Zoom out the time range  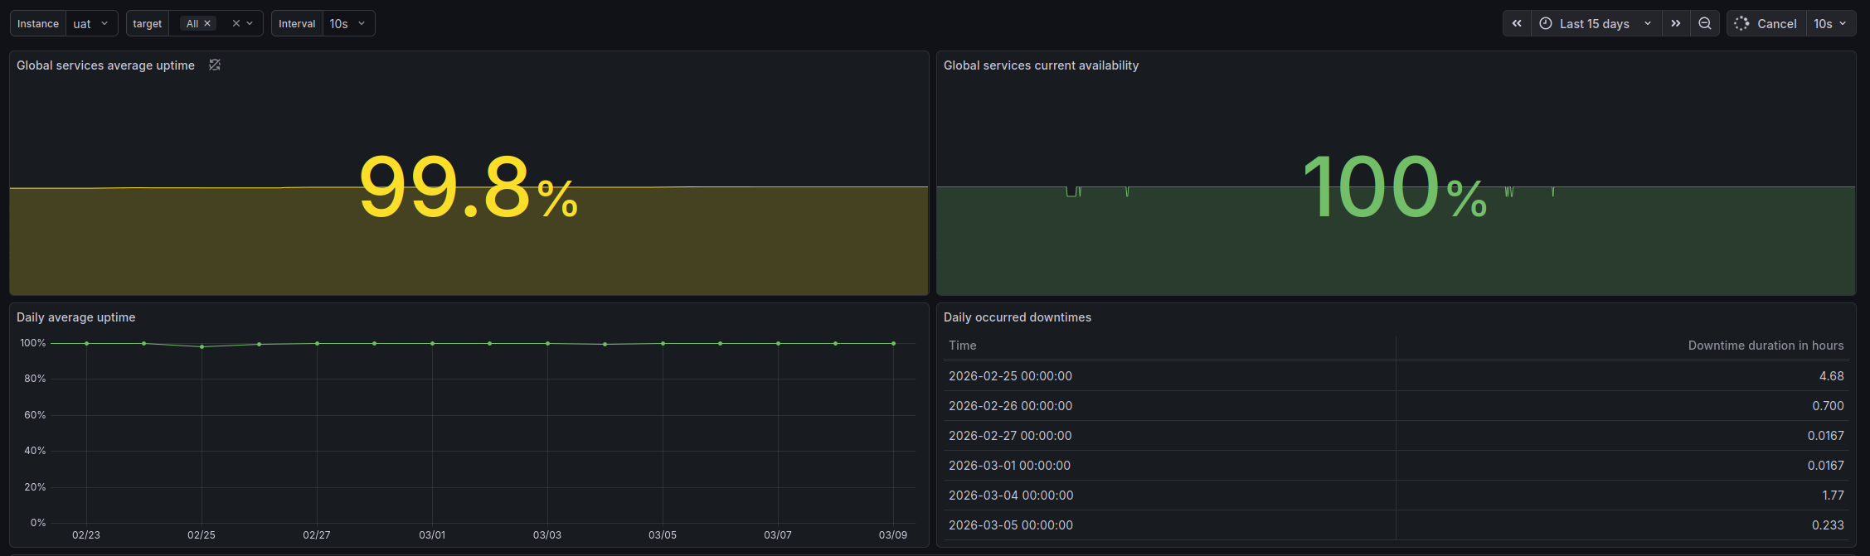pyautogui.click(x=1705, y=23)
